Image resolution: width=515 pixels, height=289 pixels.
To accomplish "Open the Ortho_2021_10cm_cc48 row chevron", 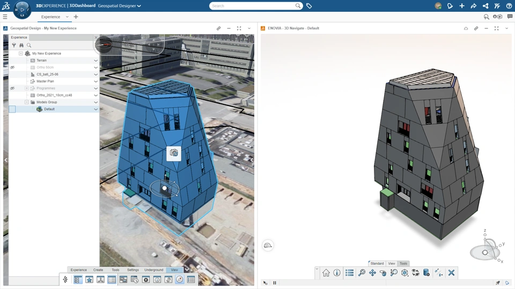I will point(95,95).
